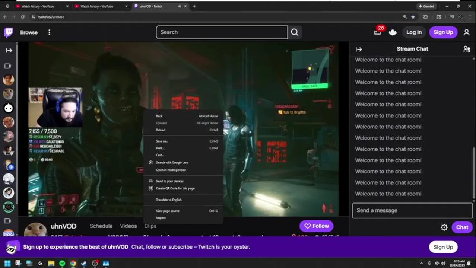Click the uhnVOD channel name

tap(63, 226)
